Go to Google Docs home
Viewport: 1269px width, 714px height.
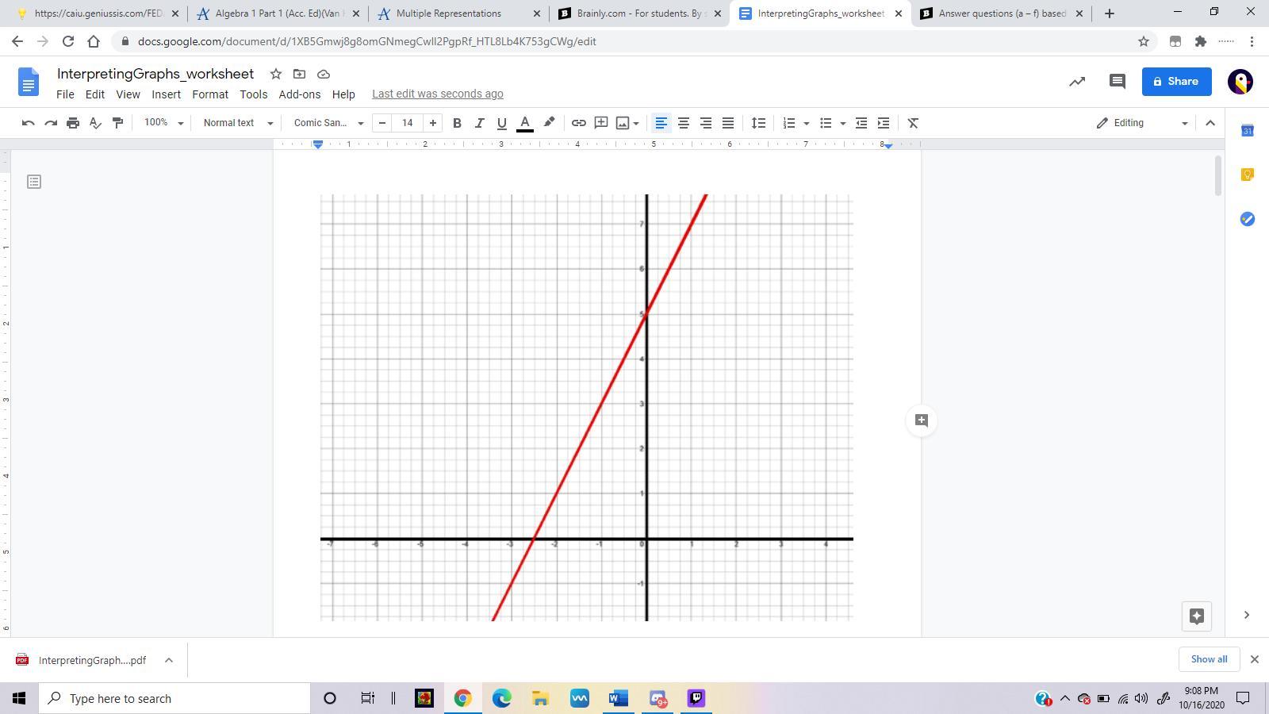click(x=29, y=82)
